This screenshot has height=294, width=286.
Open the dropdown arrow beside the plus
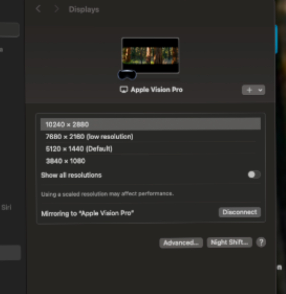(x=260, y=90)
